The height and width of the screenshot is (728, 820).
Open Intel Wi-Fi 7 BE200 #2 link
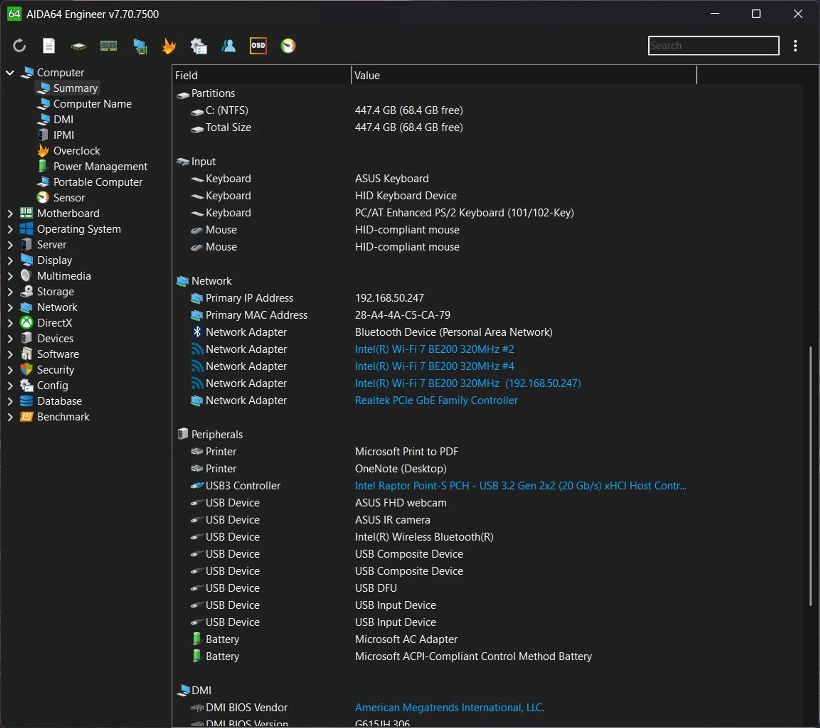[x=434, y=349]
